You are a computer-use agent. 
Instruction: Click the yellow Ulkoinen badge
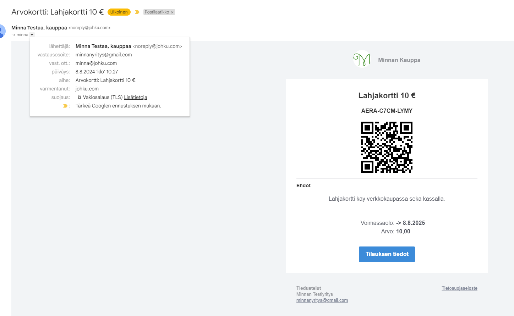click(119, 12)
